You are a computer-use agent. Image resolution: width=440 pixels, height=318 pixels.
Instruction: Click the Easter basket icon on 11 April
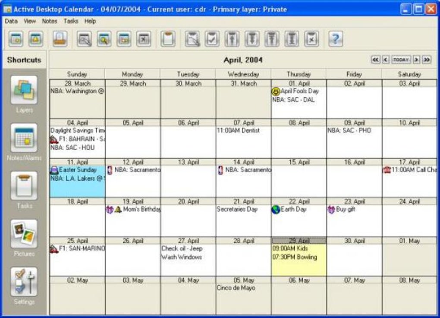54,170
